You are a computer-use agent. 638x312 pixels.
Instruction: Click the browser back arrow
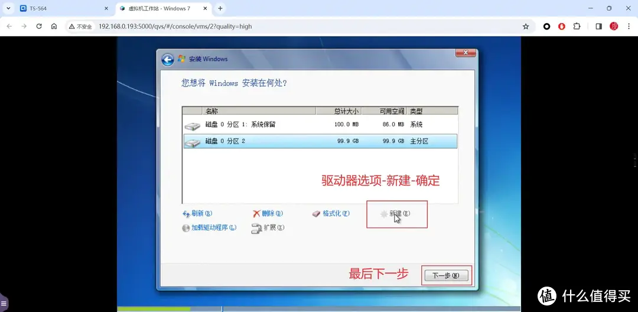[x=9, y=26]
